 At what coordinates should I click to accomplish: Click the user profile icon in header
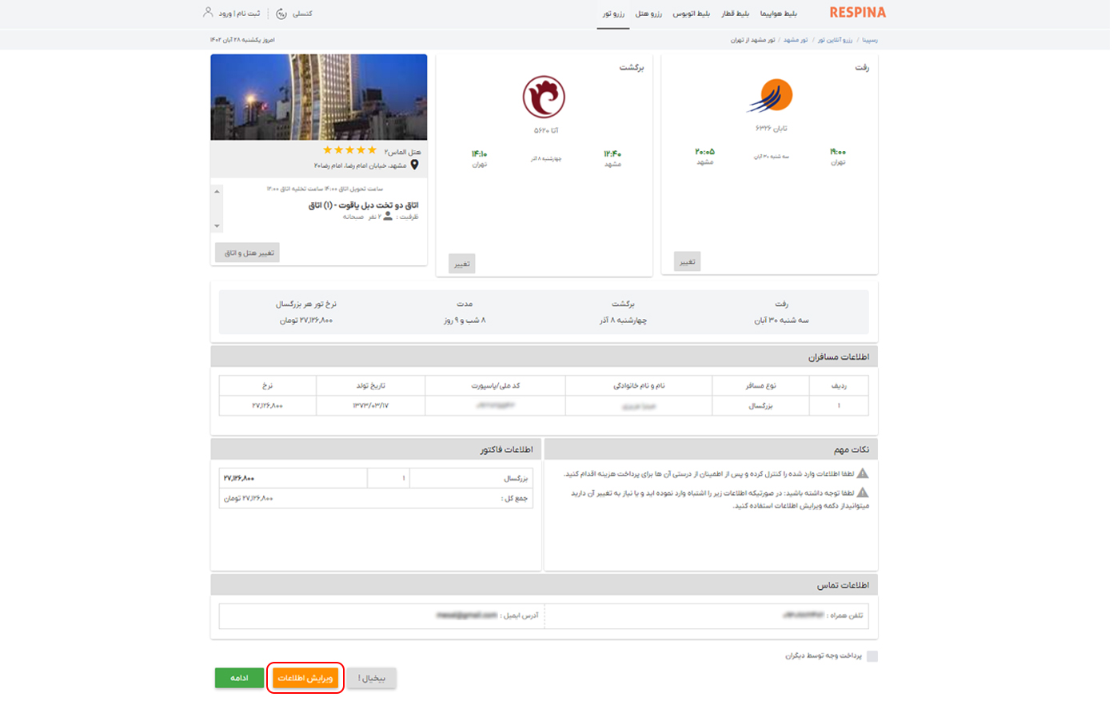click(208, 13)
